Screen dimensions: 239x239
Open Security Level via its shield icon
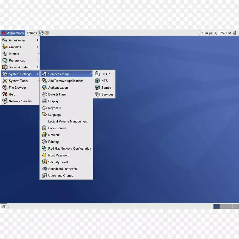click(x=44, y=162)
